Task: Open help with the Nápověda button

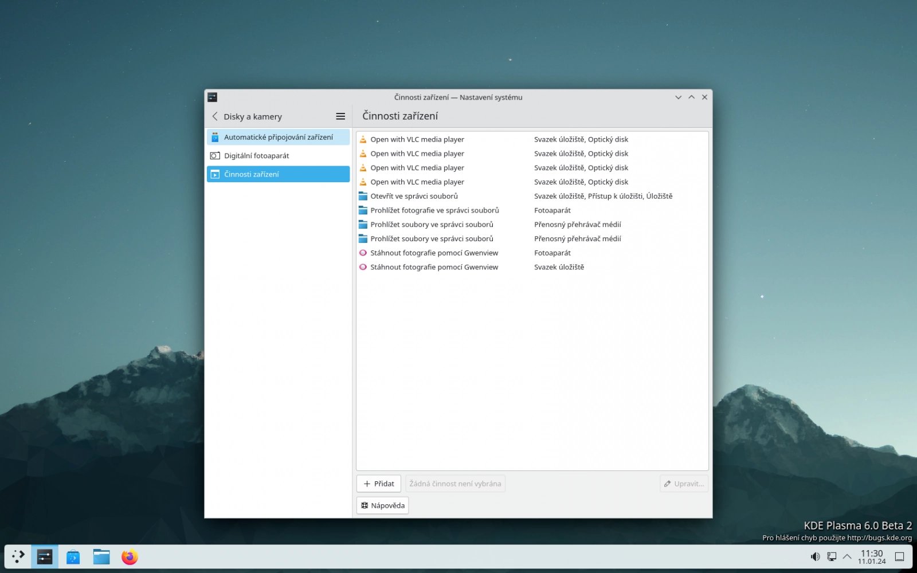Action: point(382,505)
